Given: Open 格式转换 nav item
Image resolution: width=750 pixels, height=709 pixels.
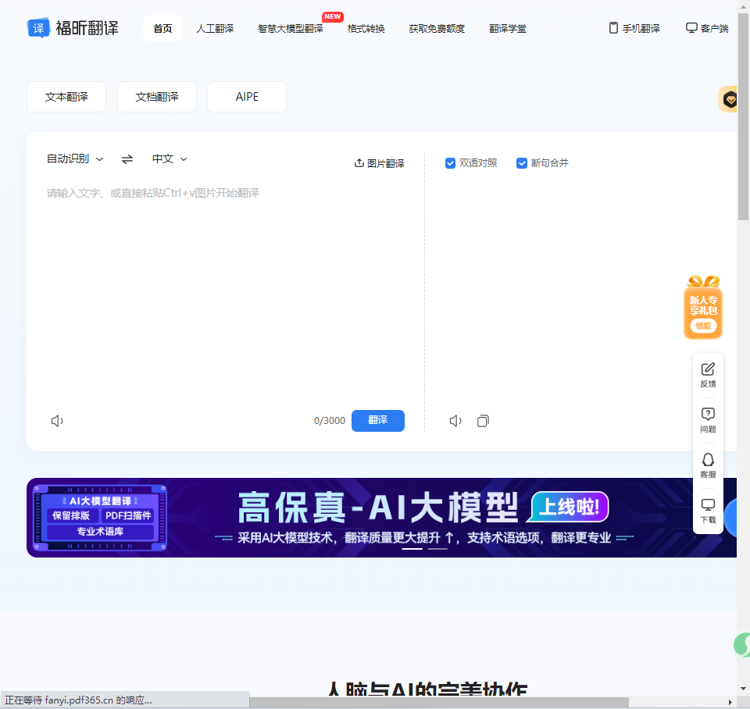Looking at the screenshot, I should 366,28.
